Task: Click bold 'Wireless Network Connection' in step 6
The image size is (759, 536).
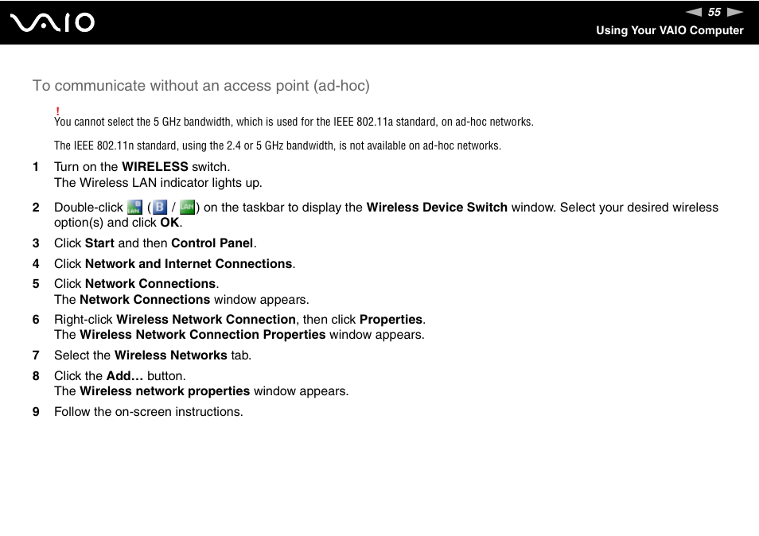Action: (x=206, y=320)
